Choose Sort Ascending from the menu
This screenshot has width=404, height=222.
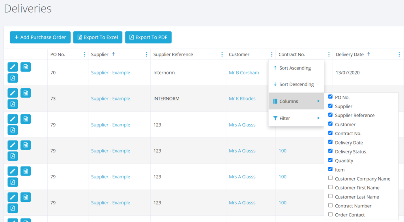tap(295, 68)
